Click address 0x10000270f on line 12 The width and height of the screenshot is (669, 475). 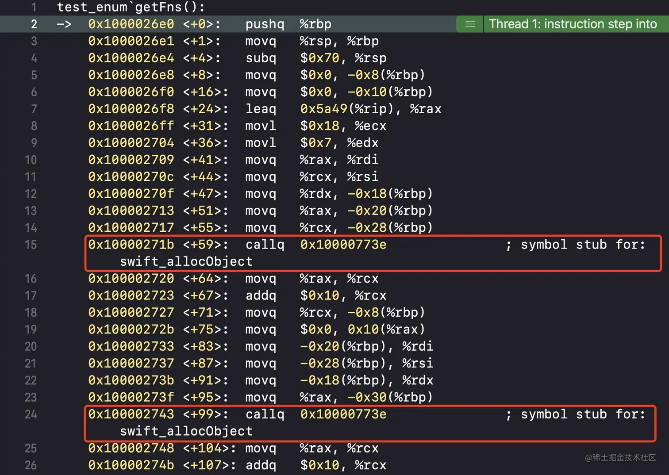tap(131, 194)
